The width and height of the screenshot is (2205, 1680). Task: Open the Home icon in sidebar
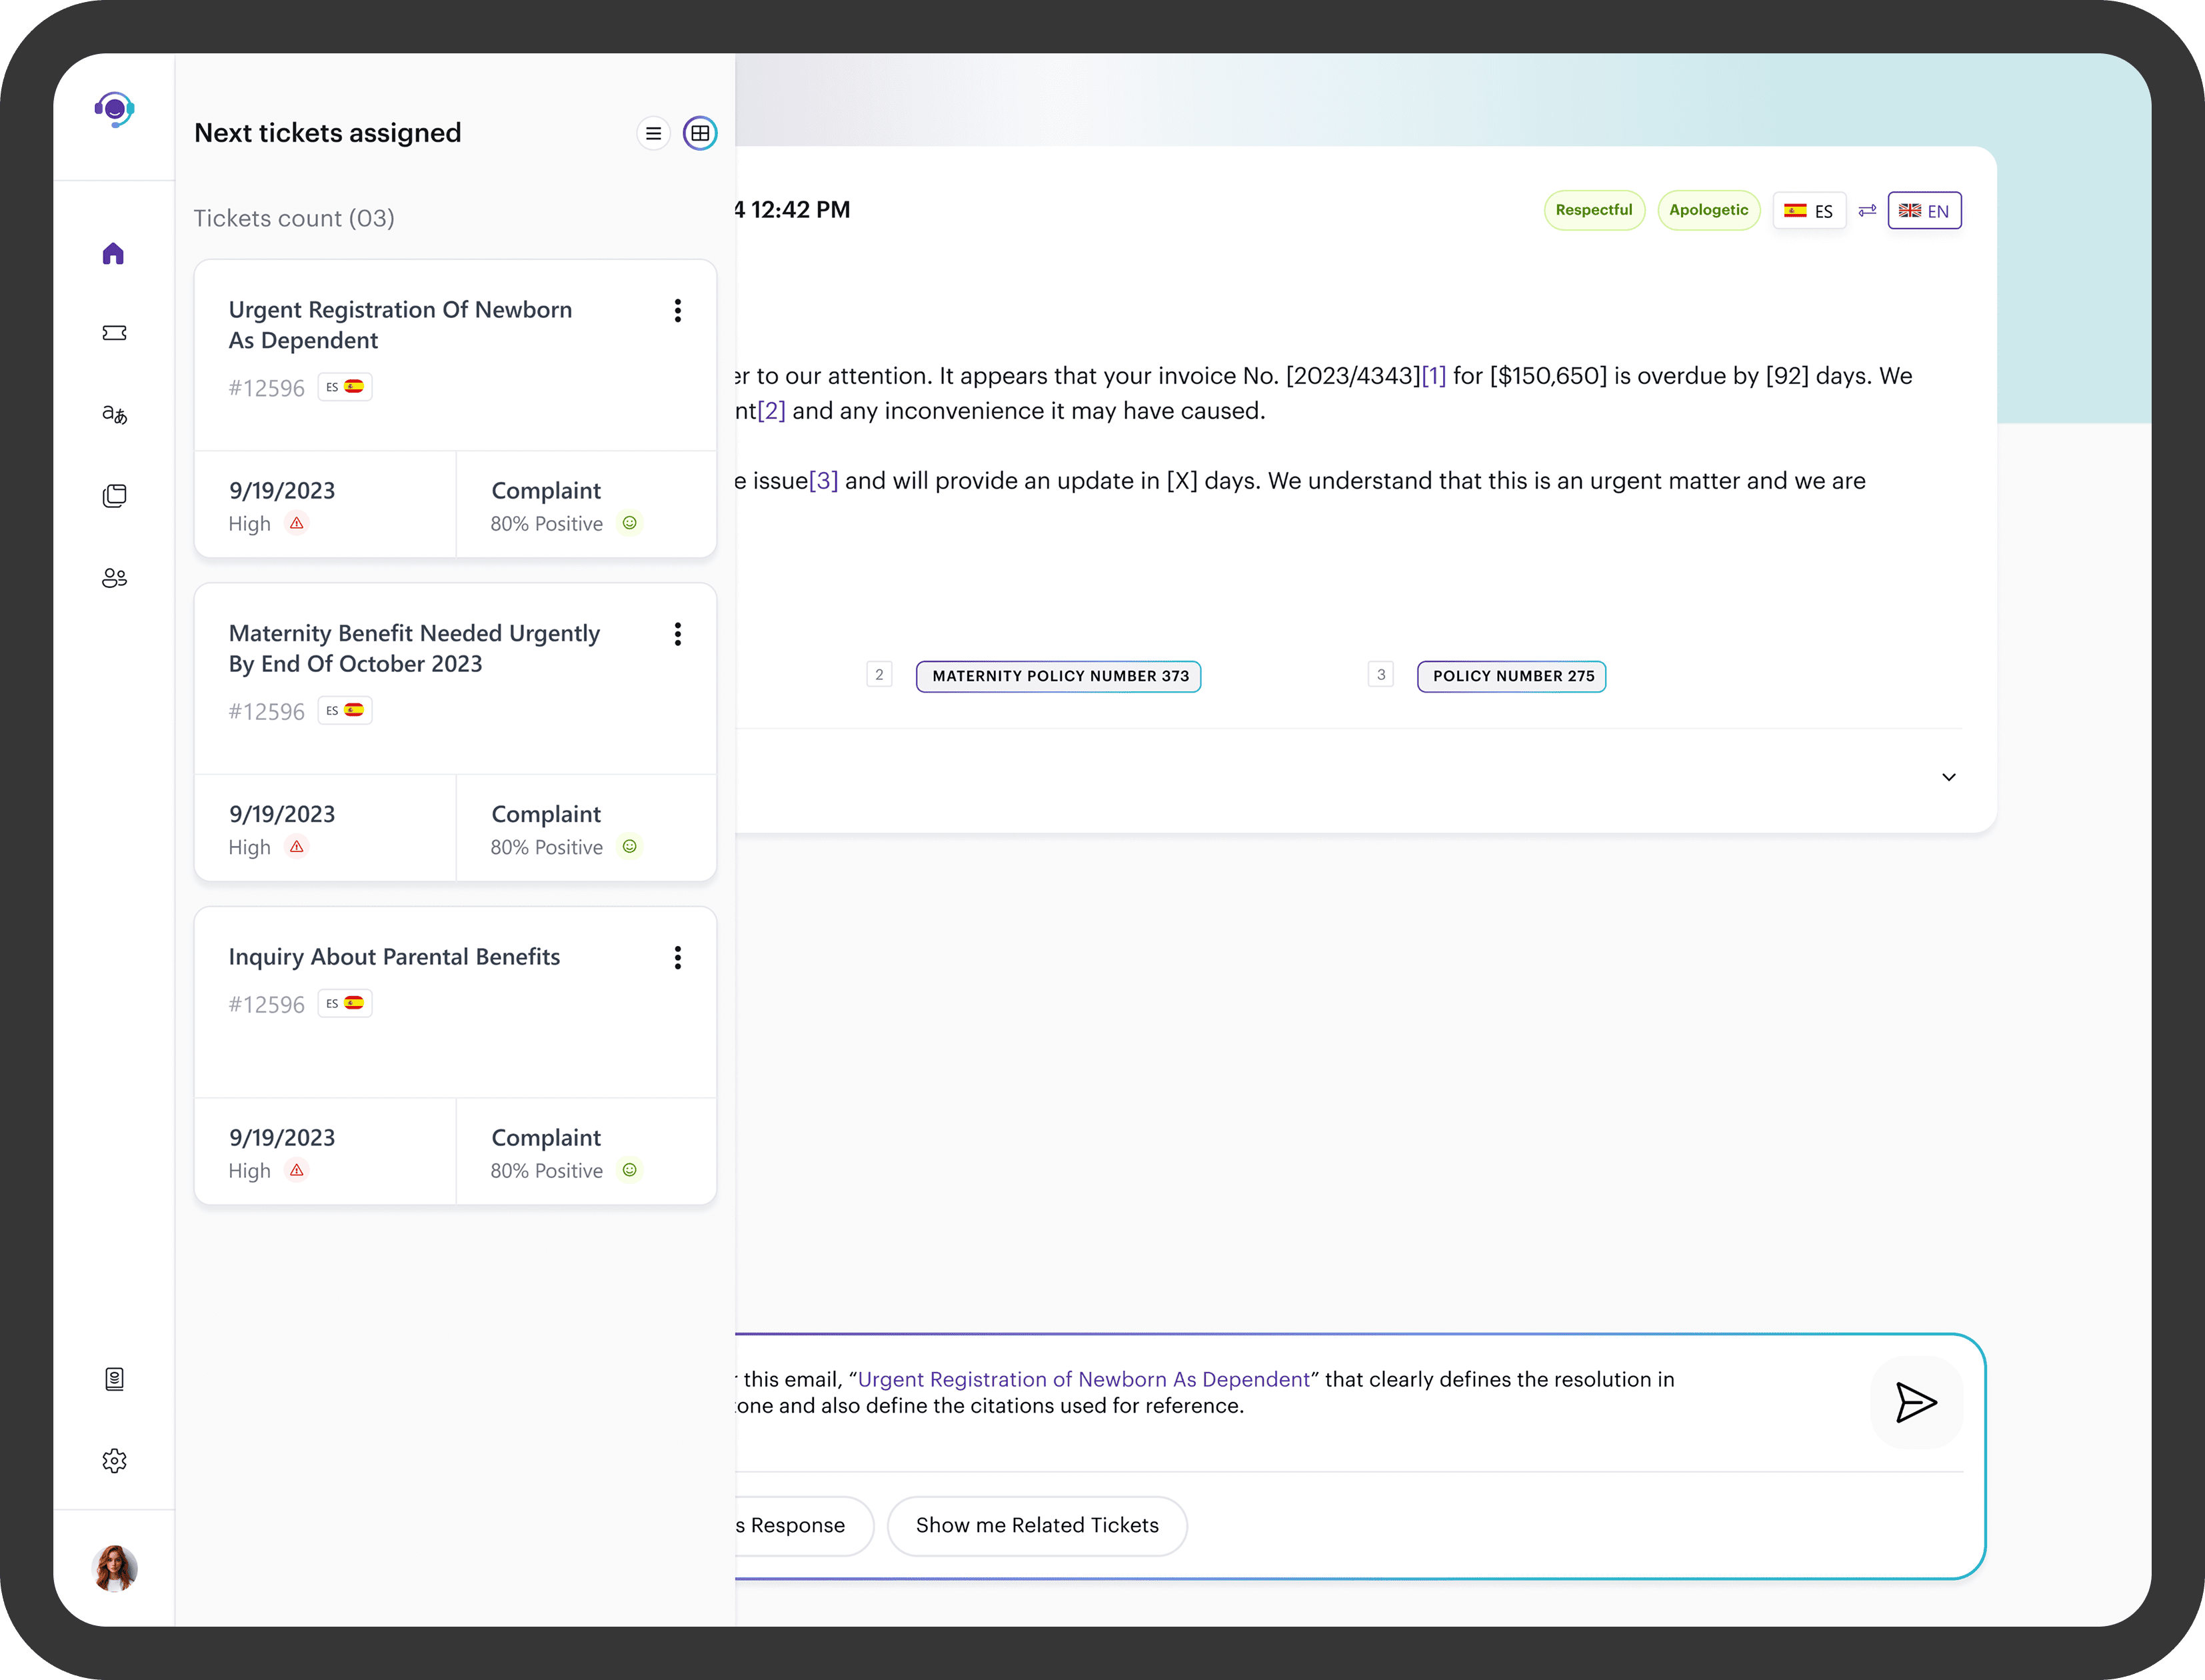[x=114, y=253]
